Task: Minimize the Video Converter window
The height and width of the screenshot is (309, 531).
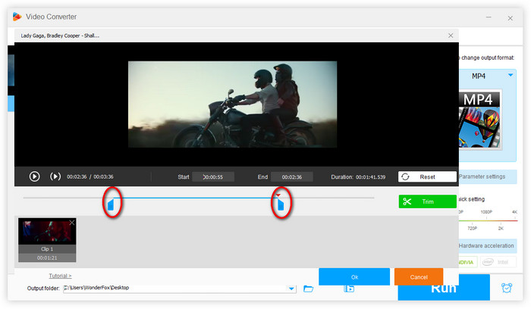Action: point(489,17)
